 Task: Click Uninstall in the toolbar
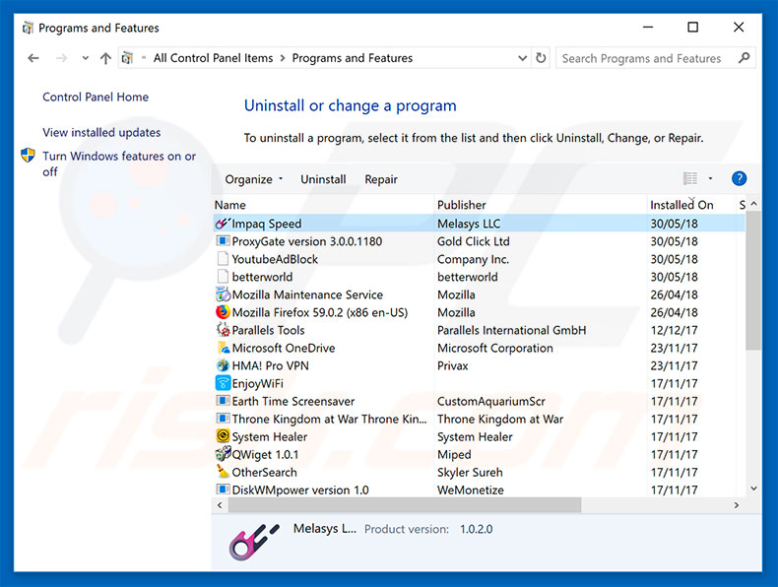pos(323,179)
